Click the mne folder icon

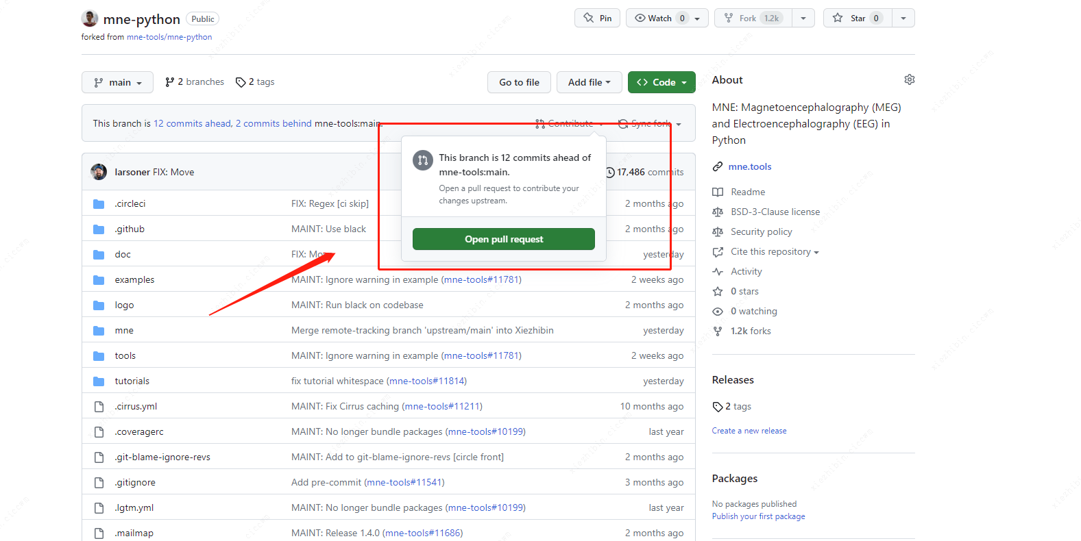99,331
